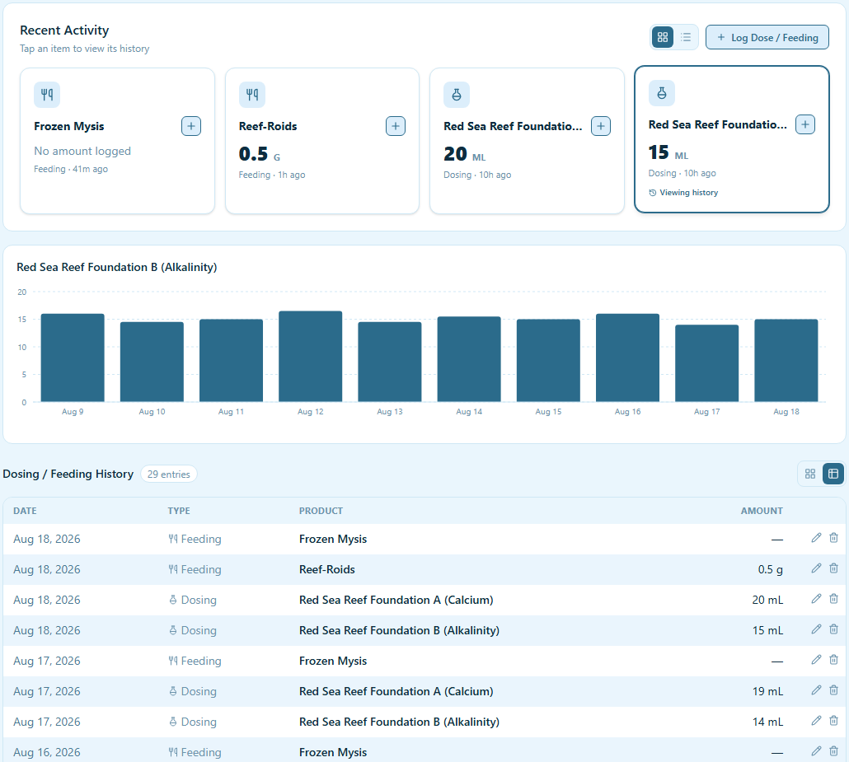Switch history to table view
The width and height of the screenshot is (849, 762).
[833, 474]
